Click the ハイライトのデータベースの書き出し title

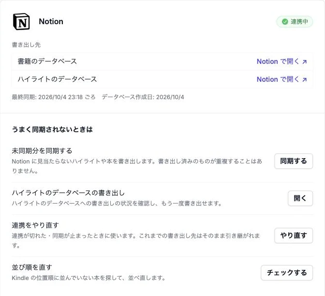point(68,193)
